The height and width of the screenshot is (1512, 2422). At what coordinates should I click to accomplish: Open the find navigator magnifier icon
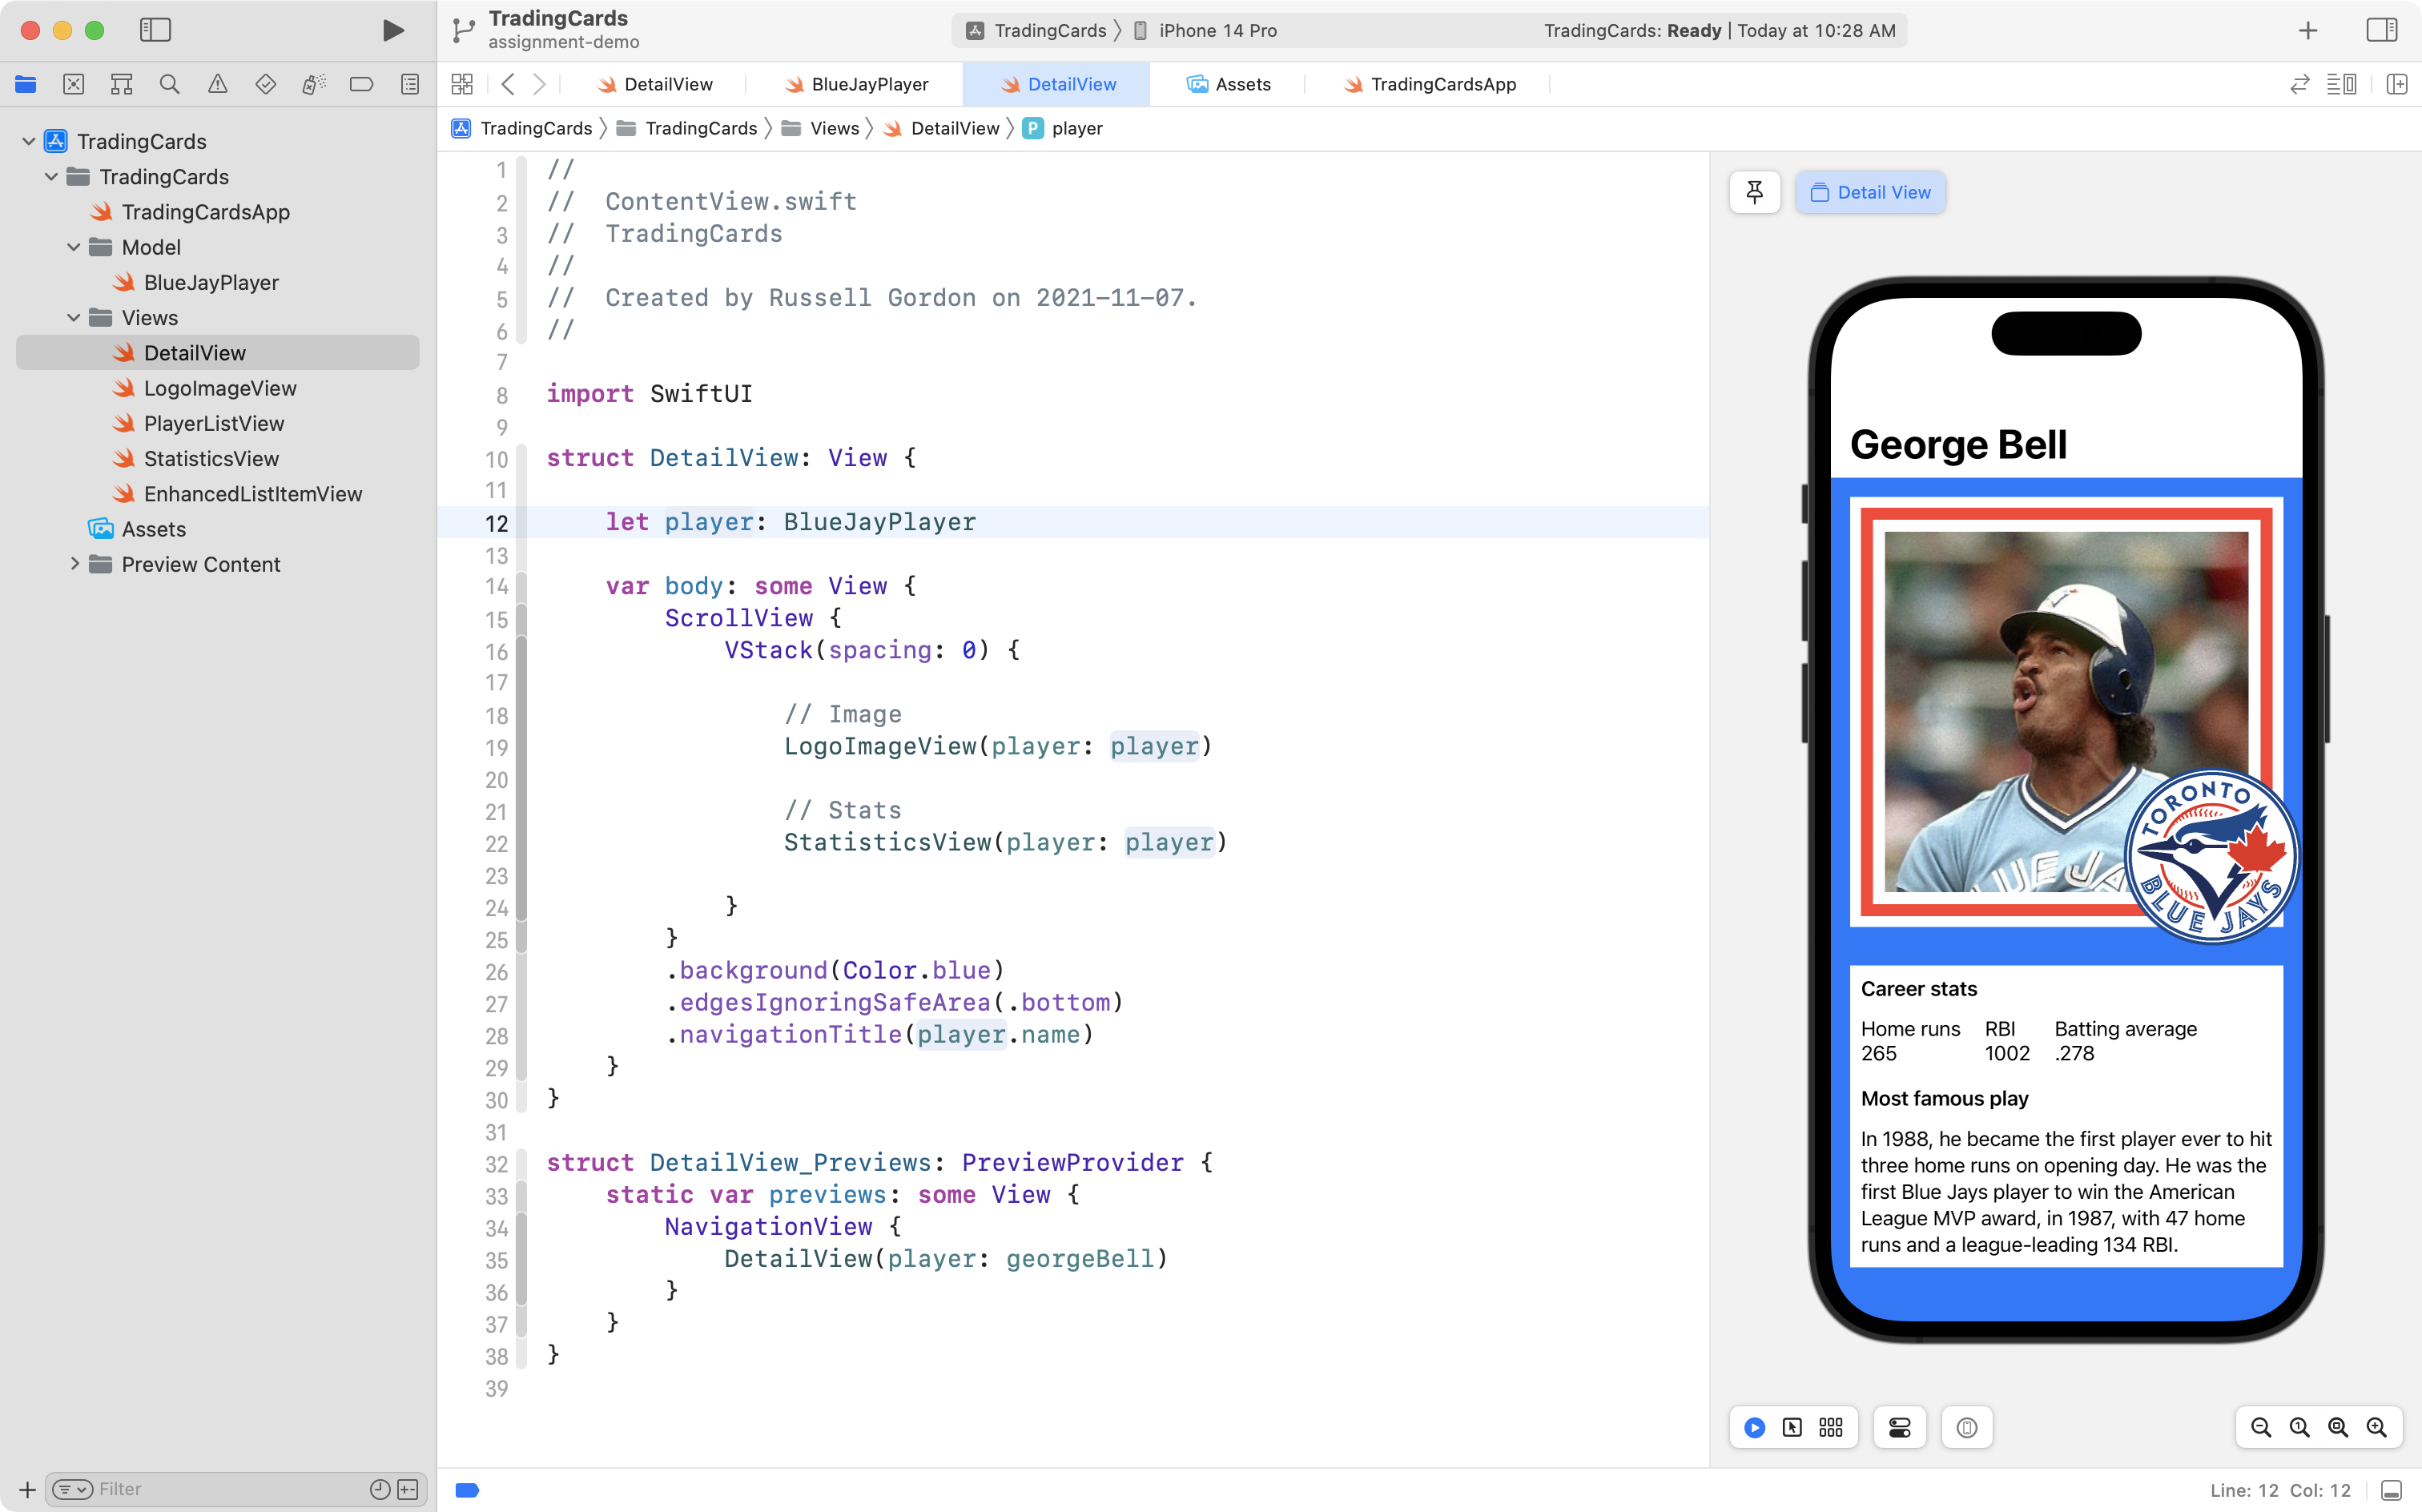[x=169, y=84]
